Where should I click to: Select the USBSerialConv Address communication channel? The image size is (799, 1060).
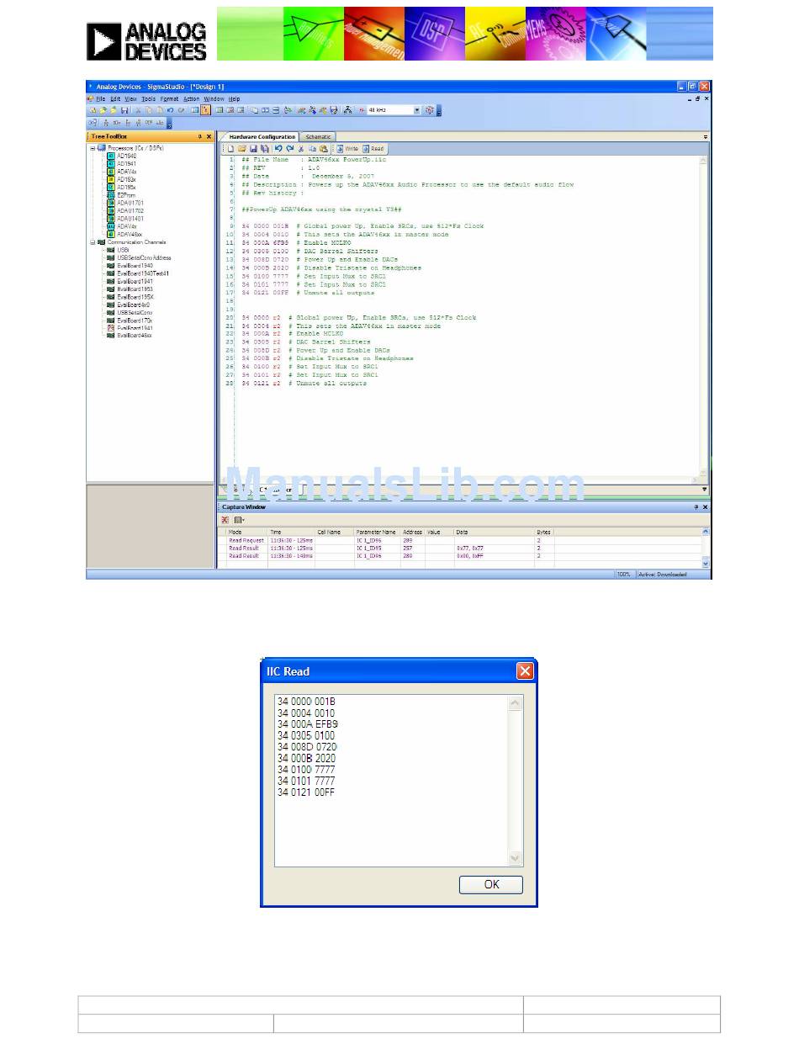coord(143,257)
